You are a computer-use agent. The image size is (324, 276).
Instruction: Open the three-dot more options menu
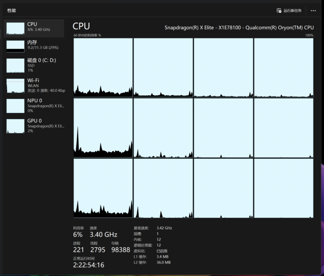point(313,10)
